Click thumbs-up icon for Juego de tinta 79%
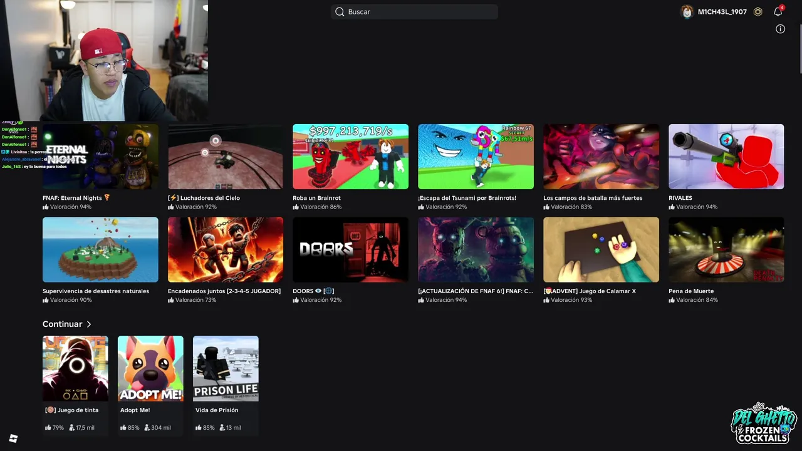 coord(48,428)
